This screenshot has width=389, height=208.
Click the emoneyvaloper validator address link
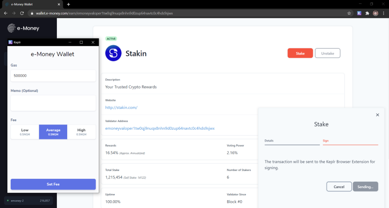(160, 128)
